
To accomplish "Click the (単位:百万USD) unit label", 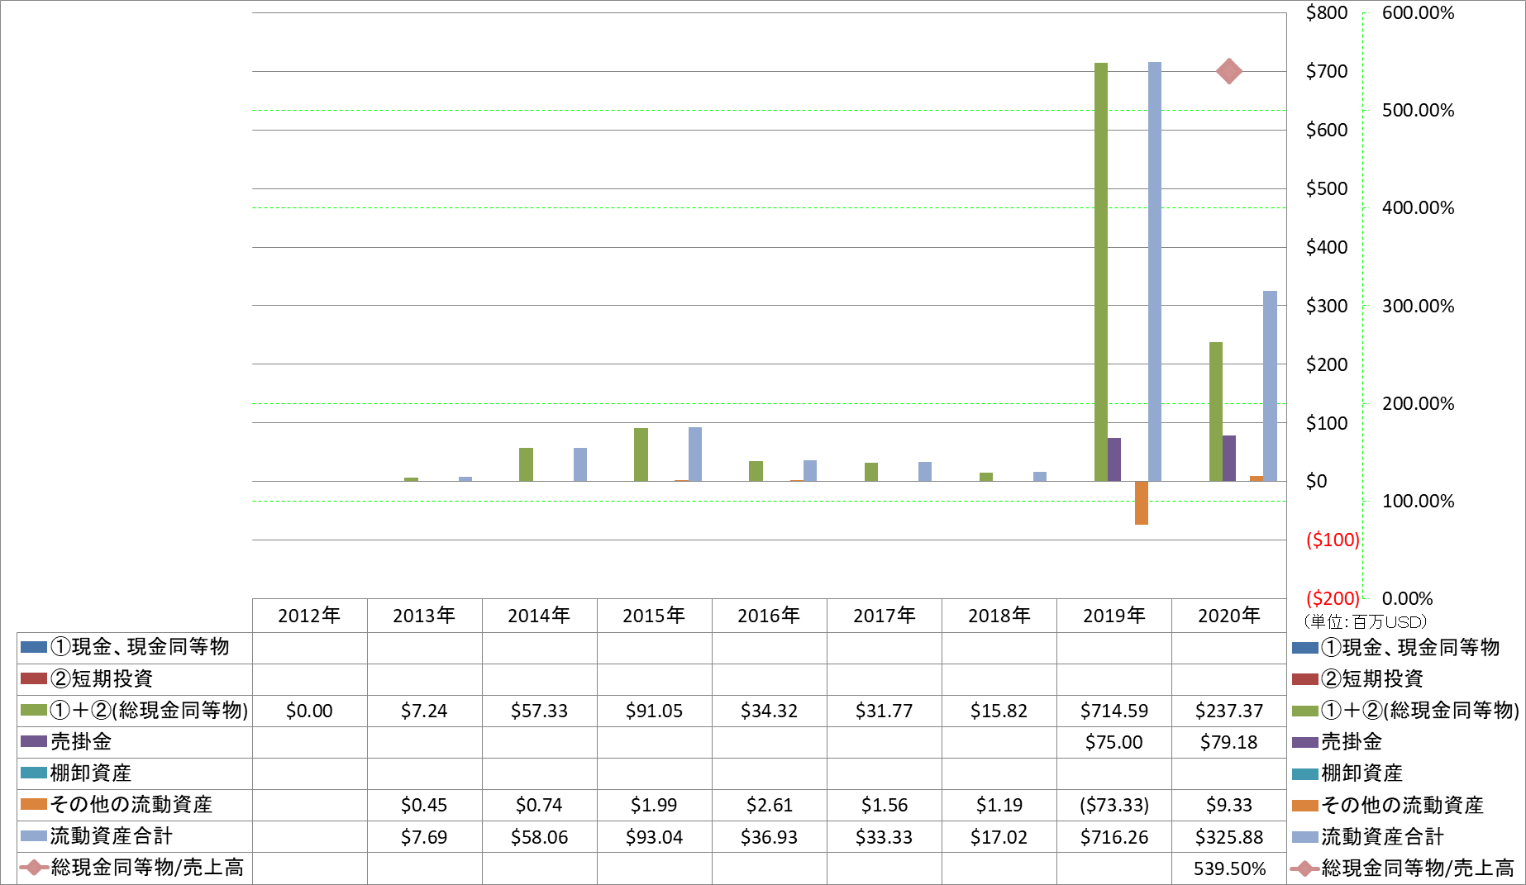I will pyautogui.click(x=1366, y=621).
